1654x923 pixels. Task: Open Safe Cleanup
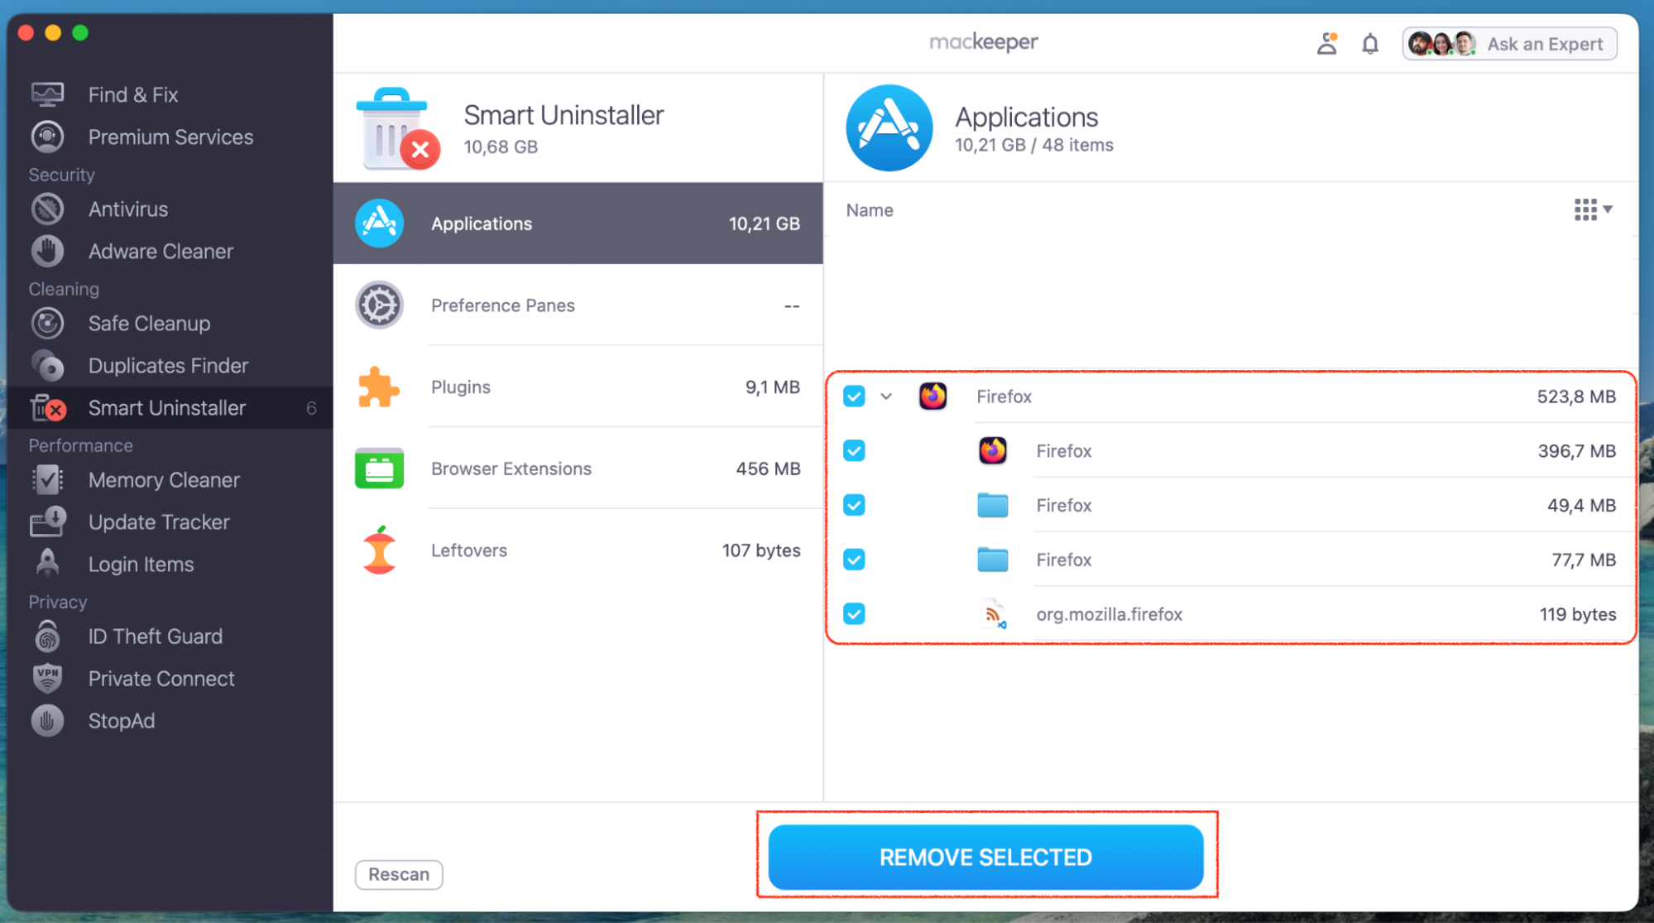[x=149, y=323]
